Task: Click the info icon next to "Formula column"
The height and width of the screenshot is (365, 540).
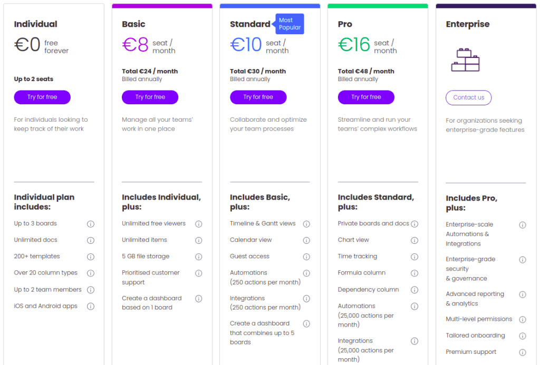Action: pyautogui.click(x=414, y=273)
